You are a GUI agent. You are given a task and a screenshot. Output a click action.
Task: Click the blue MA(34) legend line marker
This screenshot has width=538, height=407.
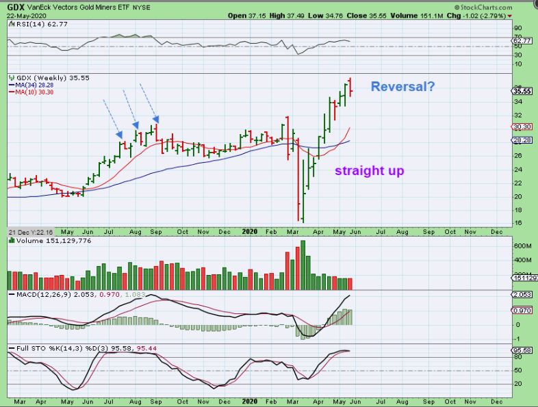[12, 85]
